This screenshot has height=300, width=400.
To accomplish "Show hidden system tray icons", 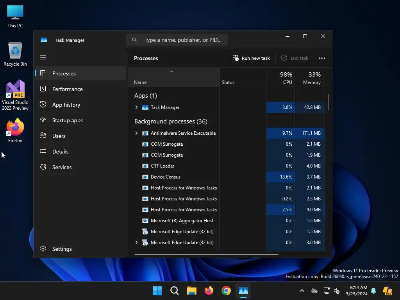I will coord(302,291).
